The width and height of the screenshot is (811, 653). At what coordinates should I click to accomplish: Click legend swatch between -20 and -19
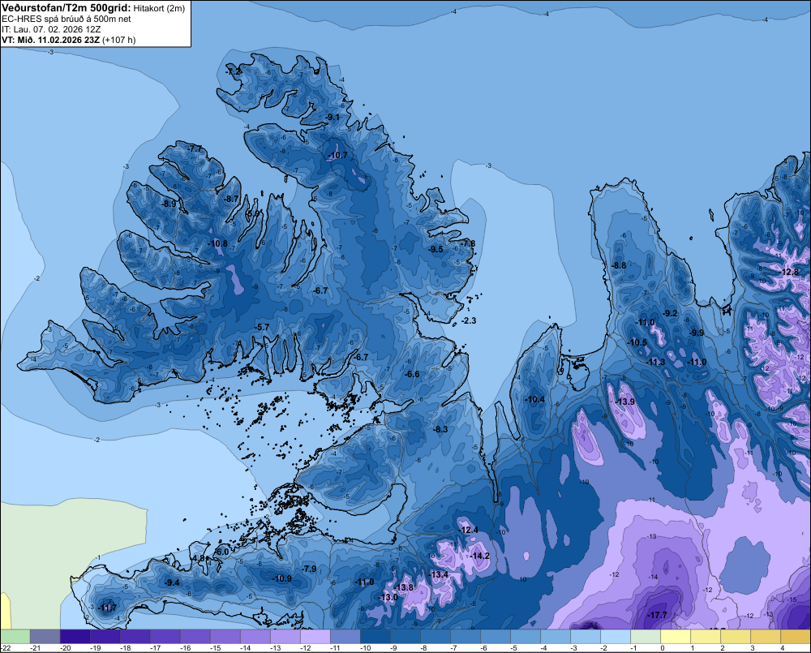point(75,637)
